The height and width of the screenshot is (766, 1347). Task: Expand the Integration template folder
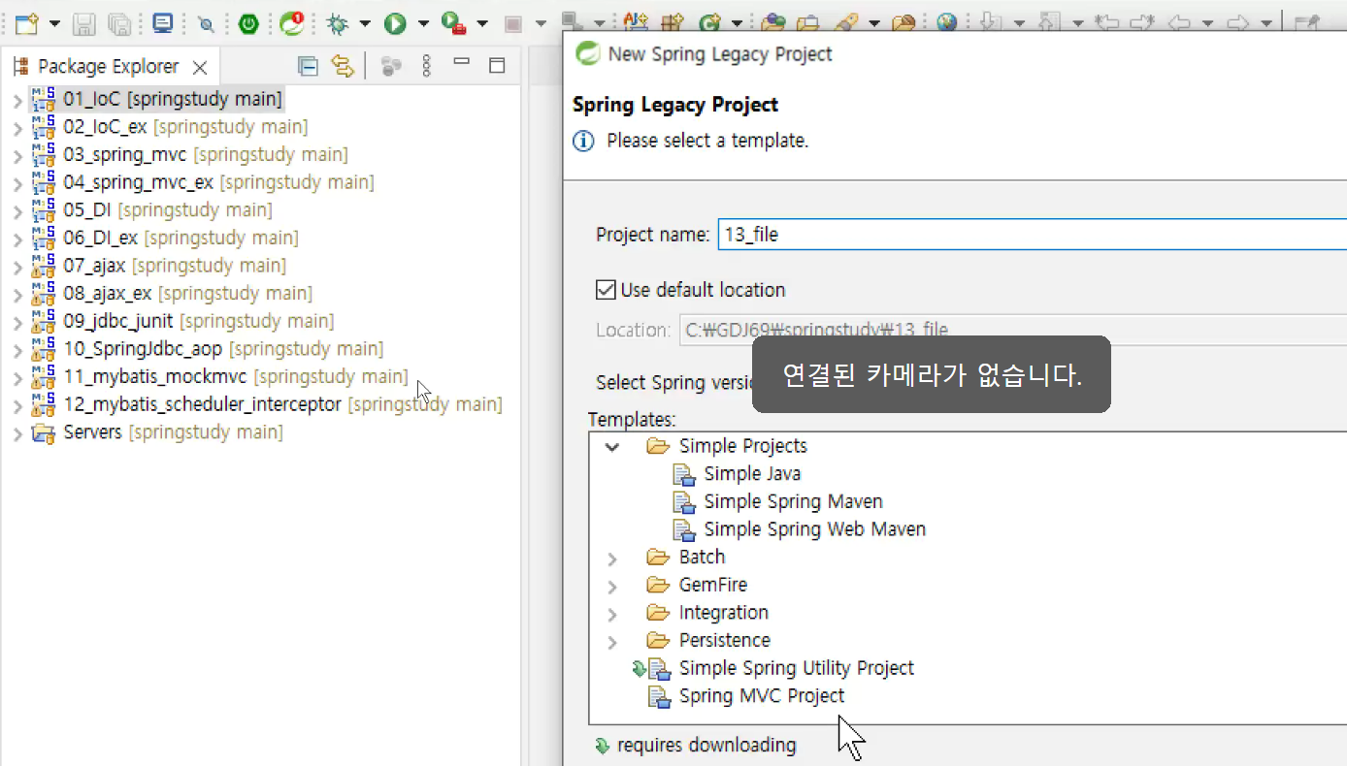611,614
